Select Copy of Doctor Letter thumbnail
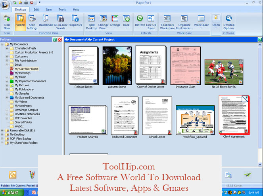The height and width of the screenshot is (196, 263). click(151, 65)
